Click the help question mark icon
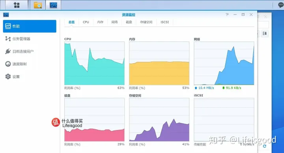The height and width of the screenshot is (153, 284). pyautogui.click(x=227, y=15)
